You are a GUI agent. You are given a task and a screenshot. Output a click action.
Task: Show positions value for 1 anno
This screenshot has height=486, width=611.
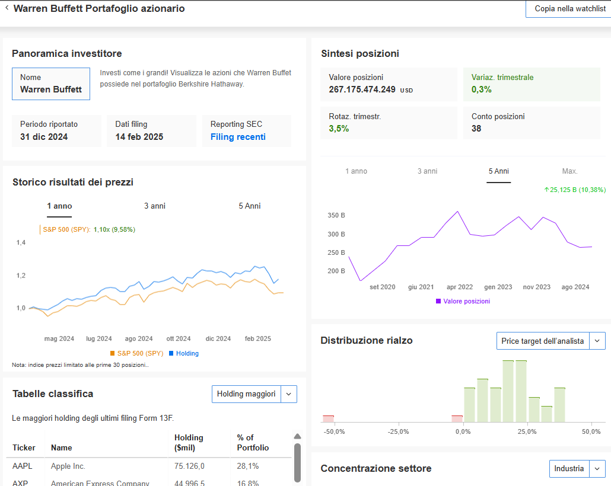(x=356, y=171)
